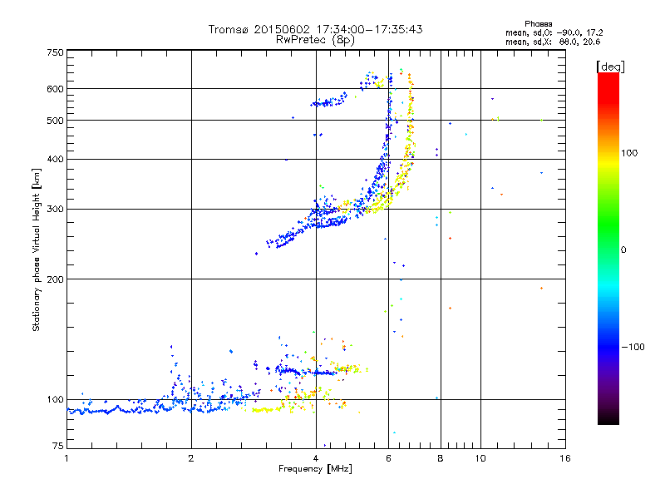The image size is (665, 499).
Task: Click the x-axis tick label '6'
Action: (388, 458)
